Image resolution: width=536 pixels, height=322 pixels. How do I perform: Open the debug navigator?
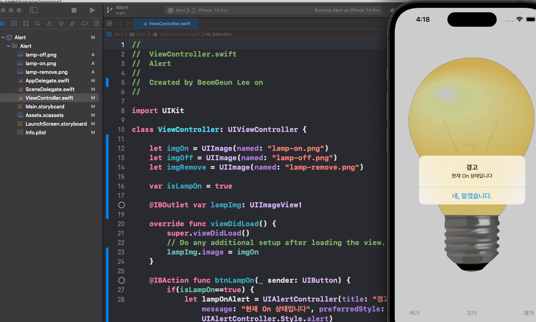[x=73, y=24]
